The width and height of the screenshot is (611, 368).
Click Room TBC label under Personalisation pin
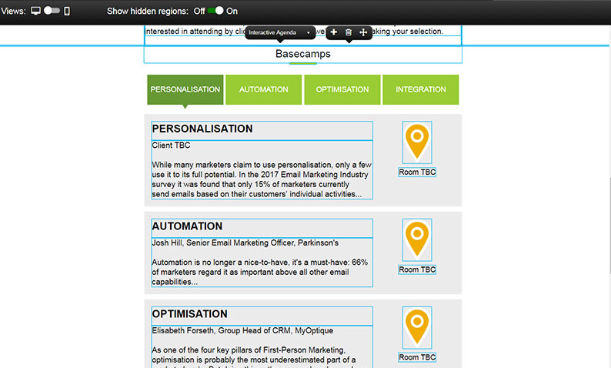coord(417,172)
